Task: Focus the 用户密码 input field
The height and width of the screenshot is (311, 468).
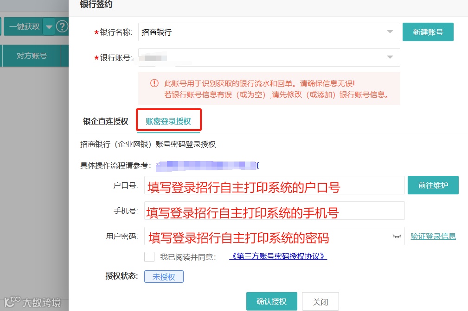Action: point(274,236)
